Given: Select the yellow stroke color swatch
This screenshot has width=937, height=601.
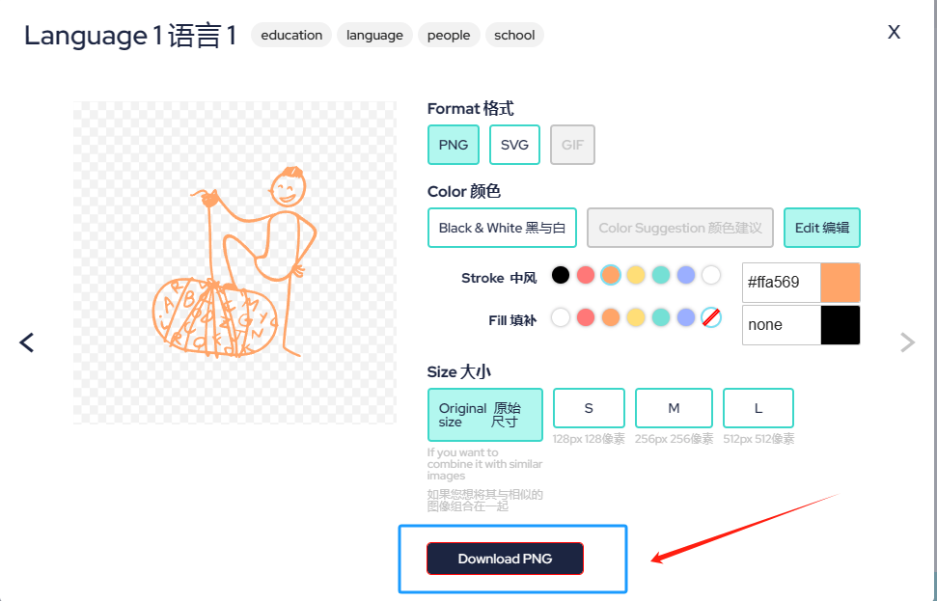Looking at the screenshot, I should click(x=636, y=276).
